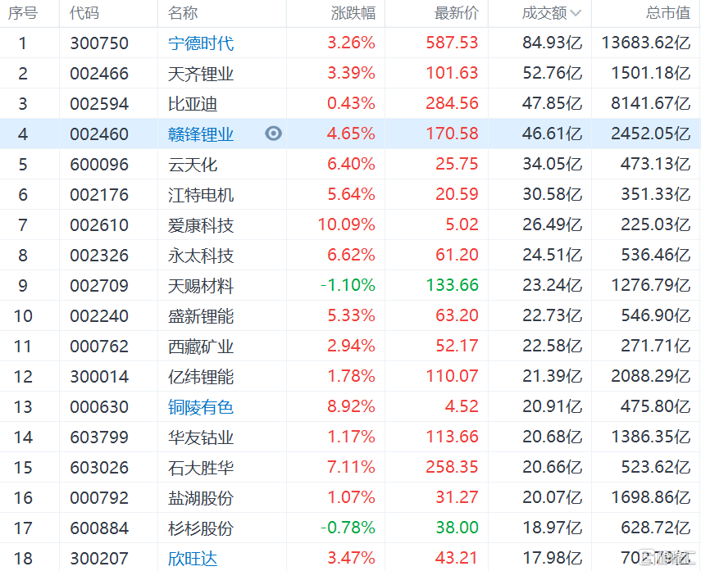701x571 pixels.
Task: Click the 84.93亿 turnover value
Action: (x=553, y=43)
